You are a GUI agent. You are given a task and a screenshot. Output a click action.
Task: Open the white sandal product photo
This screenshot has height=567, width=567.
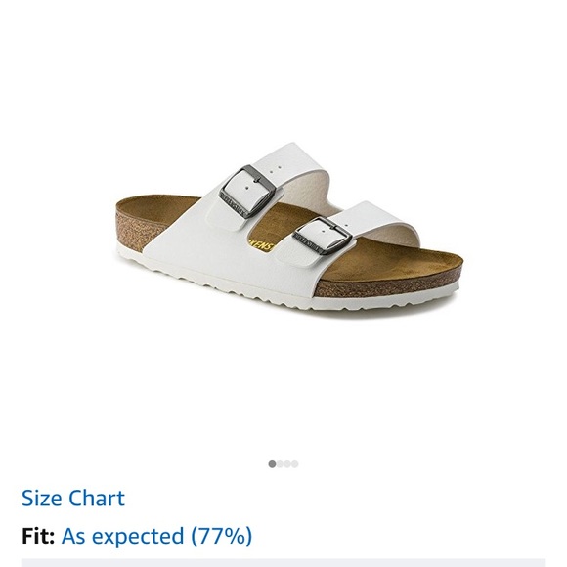click(288, 231)
